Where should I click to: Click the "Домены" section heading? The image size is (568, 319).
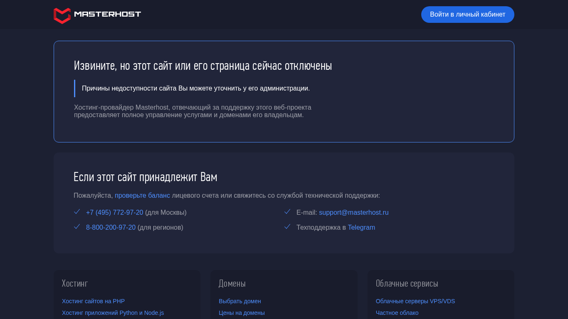click(x=232, y=283)
